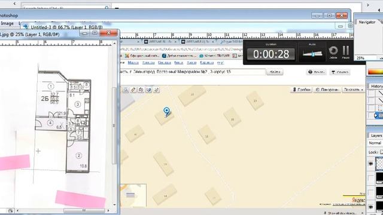Open the Словари link in Yandex bar

pos(165,63)
